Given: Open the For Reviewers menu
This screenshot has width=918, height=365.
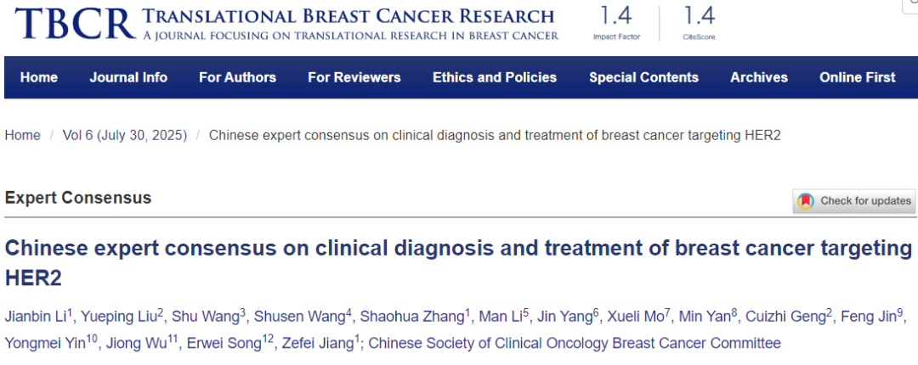Looking at the screenshot, I should [354, 77].
